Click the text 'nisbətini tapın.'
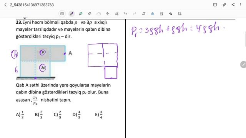This screenshot has width=246, height=138. tap(56, 100)
